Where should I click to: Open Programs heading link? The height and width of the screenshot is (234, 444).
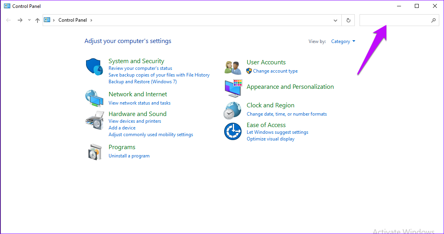coord(122,147)
